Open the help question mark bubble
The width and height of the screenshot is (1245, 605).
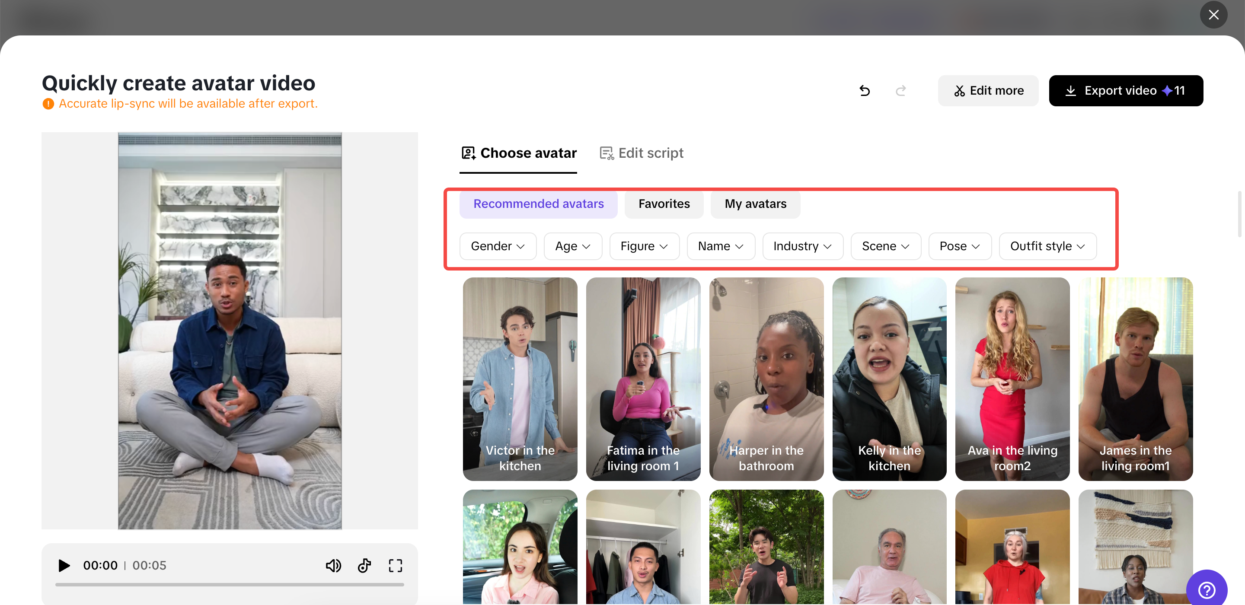point(1207,589)
